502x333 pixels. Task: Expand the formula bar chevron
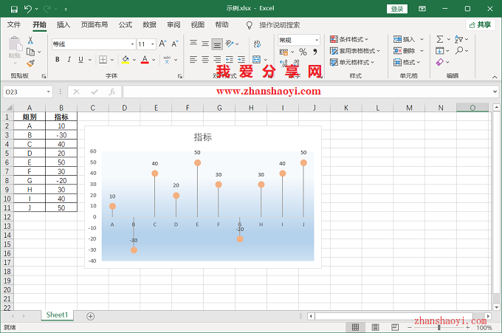(495, 92)
